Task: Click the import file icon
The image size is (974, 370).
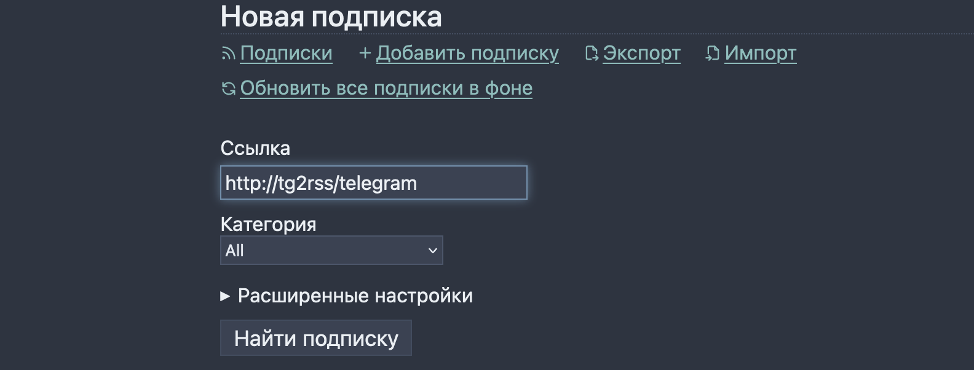Action: [713, 53]
